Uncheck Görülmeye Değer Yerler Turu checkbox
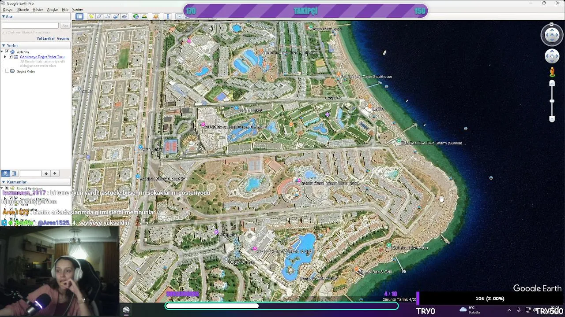The width and height of the screenshot is (565, 317). click(x=11, y=57)
